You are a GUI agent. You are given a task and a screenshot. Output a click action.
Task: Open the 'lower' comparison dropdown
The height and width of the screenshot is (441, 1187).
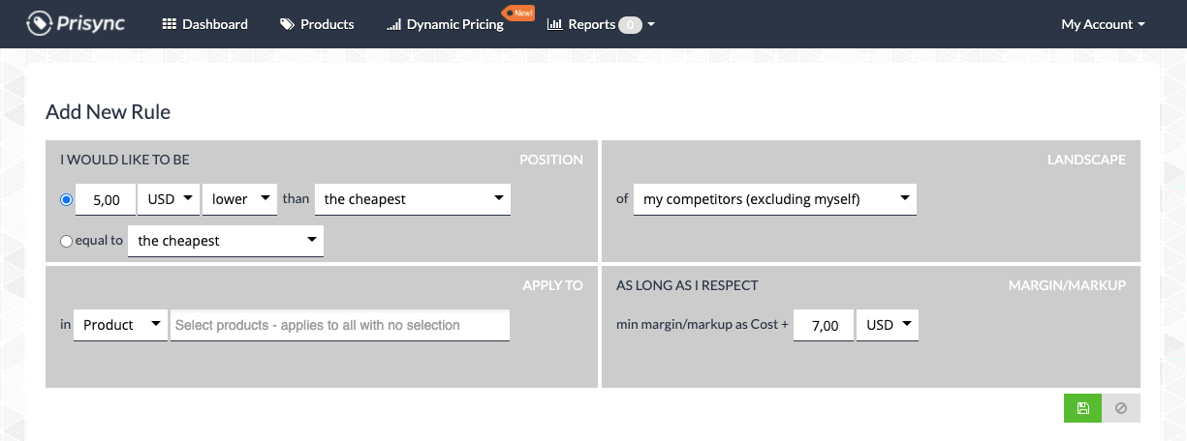[x=238, y=199]
